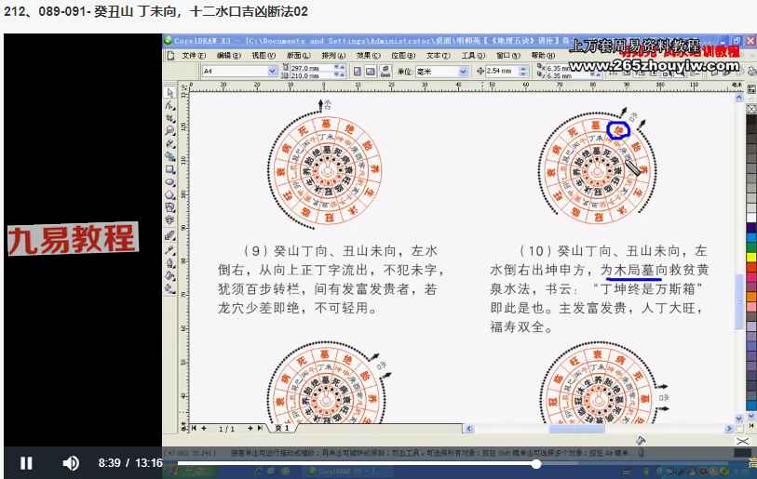Select the Interactive Blend tool
The image size is (757, 479).
170,236
